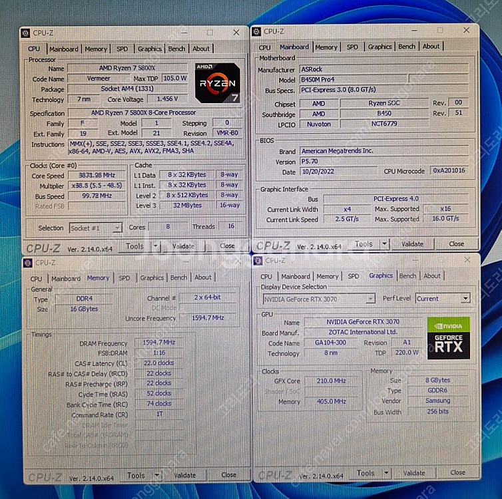
Task: Click the GPU Board Manuf. field ZOTAC International
Action: (363, 333)
